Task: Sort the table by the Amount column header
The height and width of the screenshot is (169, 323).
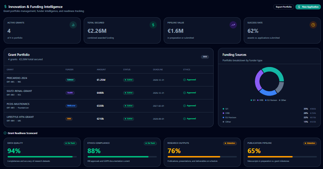Action: tap(101, 70)
